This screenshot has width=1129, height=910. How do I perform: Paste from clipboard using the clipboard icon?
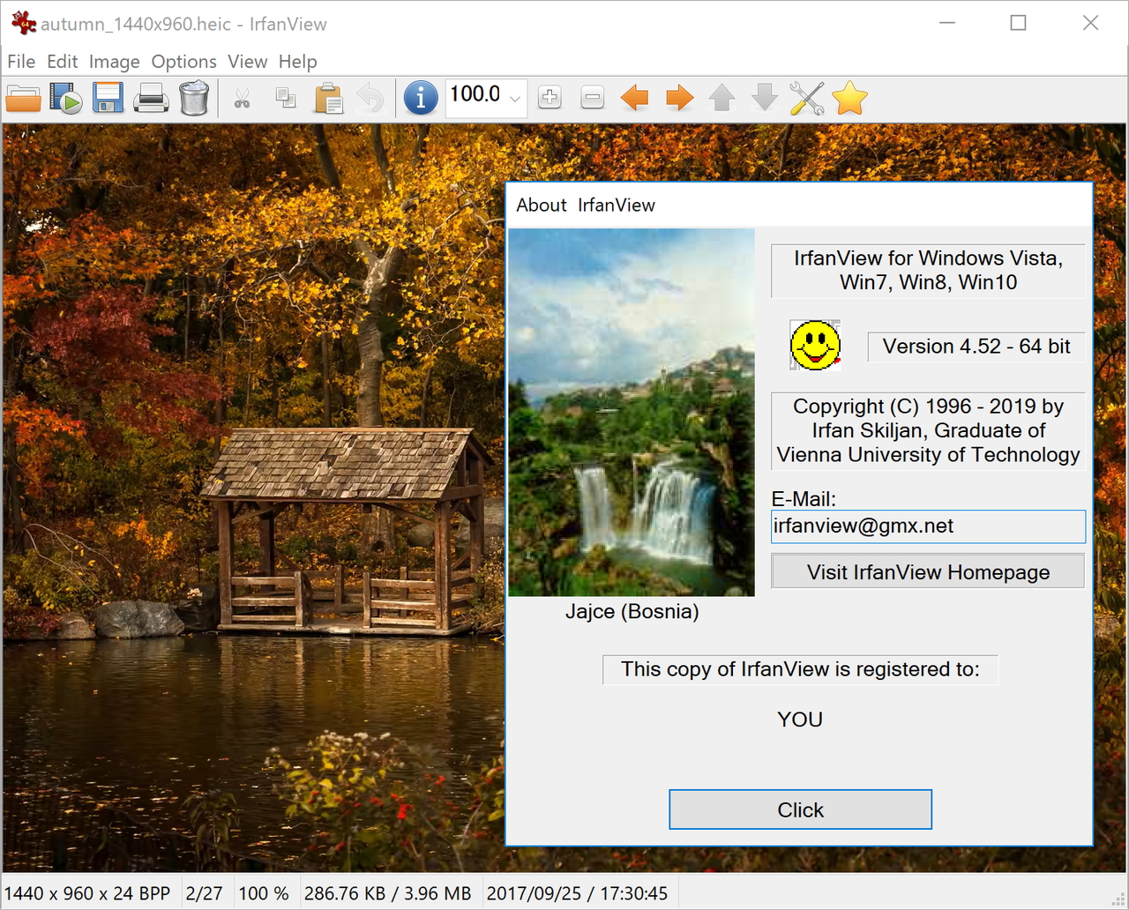(328, 98)
